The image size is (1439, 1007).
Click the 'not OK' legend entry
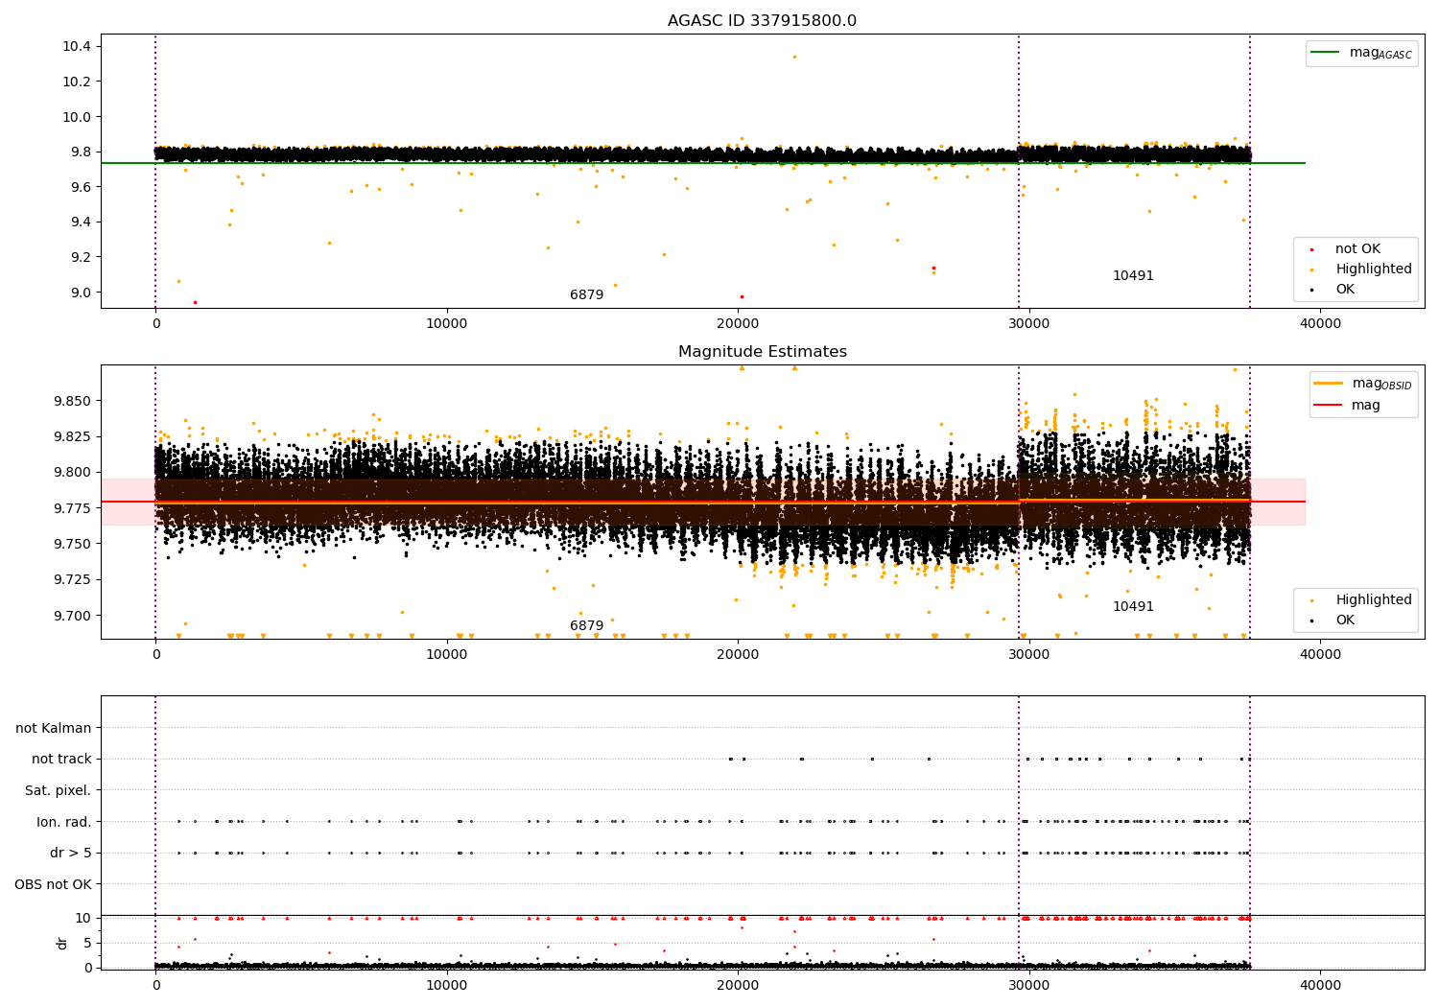coord(1357,249)
